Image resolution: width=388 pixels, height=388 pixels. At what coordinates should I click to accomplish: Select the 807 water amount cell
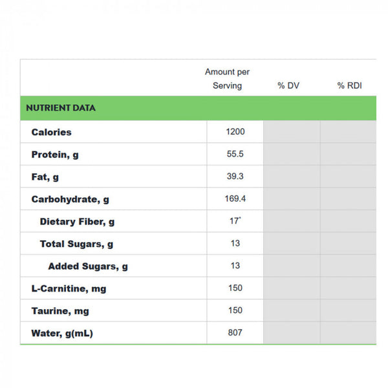tap(235, 332)
